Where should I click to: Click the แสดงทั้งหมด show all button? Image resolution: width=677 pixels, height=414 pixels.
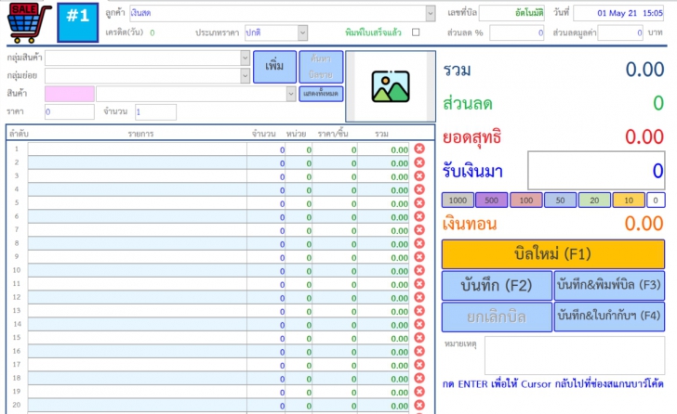coord(321,94)
